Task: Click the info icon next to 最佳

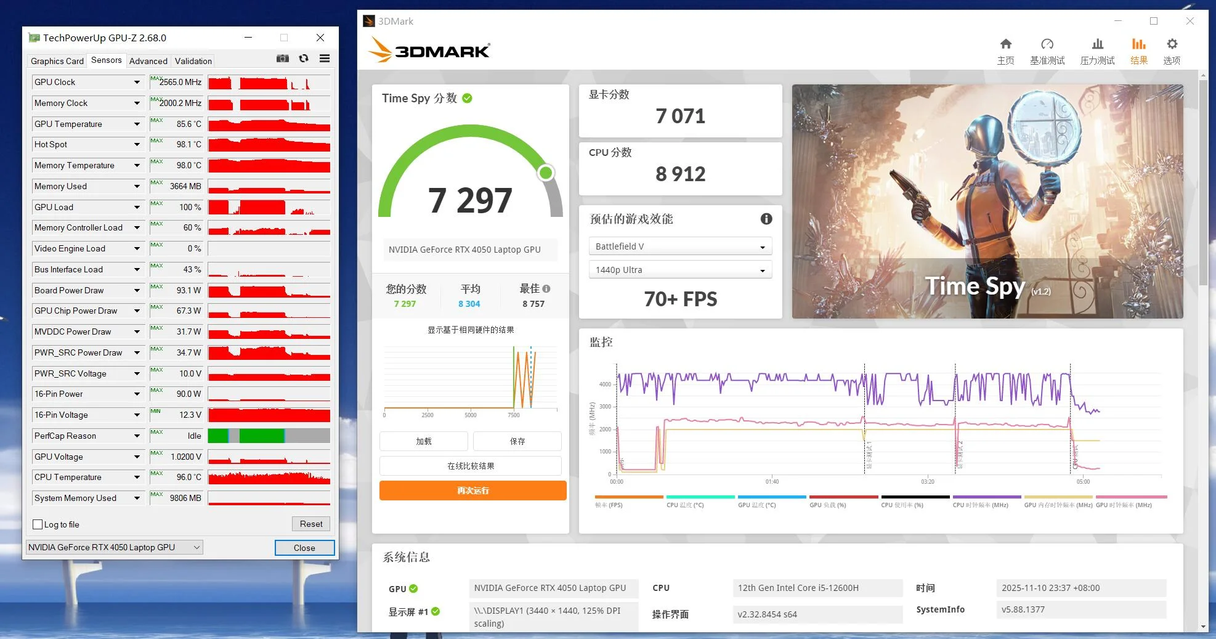Action: point(546,288)
